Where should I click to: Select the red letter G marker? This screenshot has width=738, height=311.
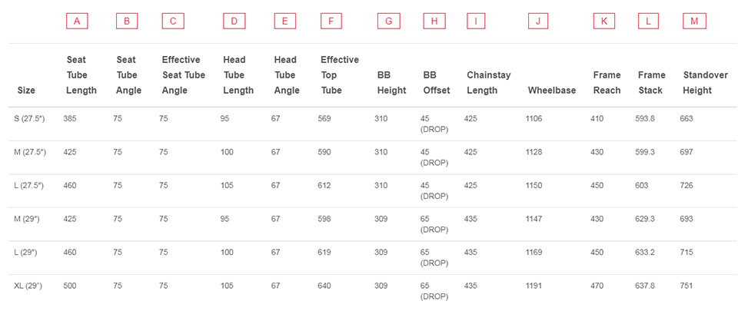tap(389, 22)
